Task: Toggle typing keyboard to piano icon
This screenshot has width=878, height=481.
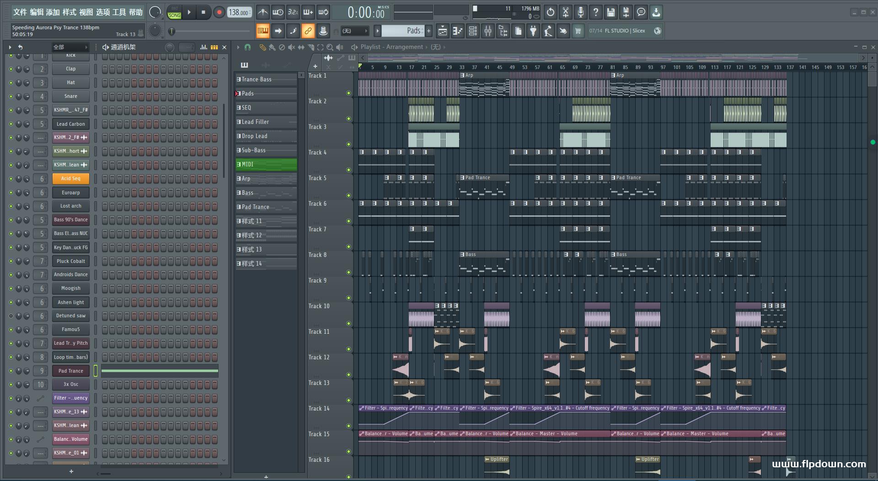Action: pyautogui.click(x=262, y=31)
